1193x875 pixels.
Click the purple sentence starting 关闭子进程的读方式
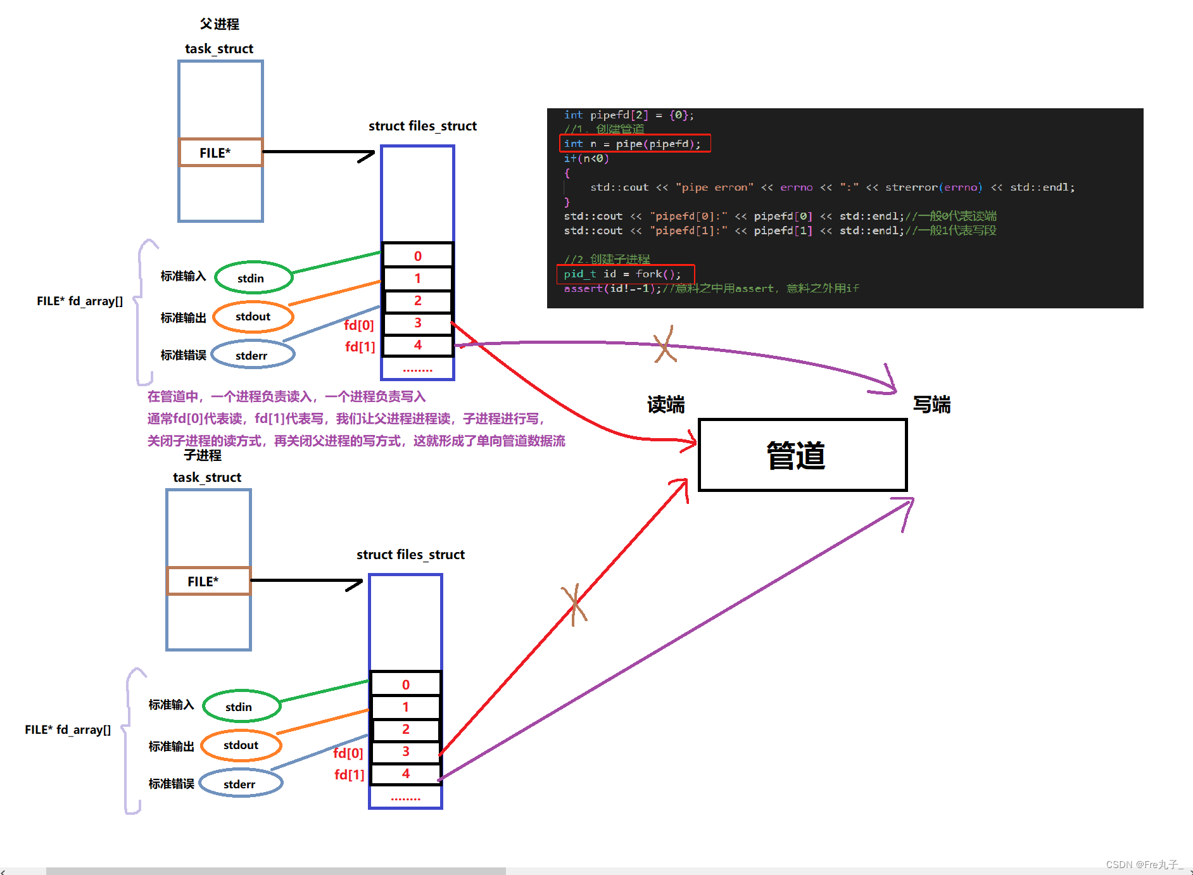click(356, 441)
